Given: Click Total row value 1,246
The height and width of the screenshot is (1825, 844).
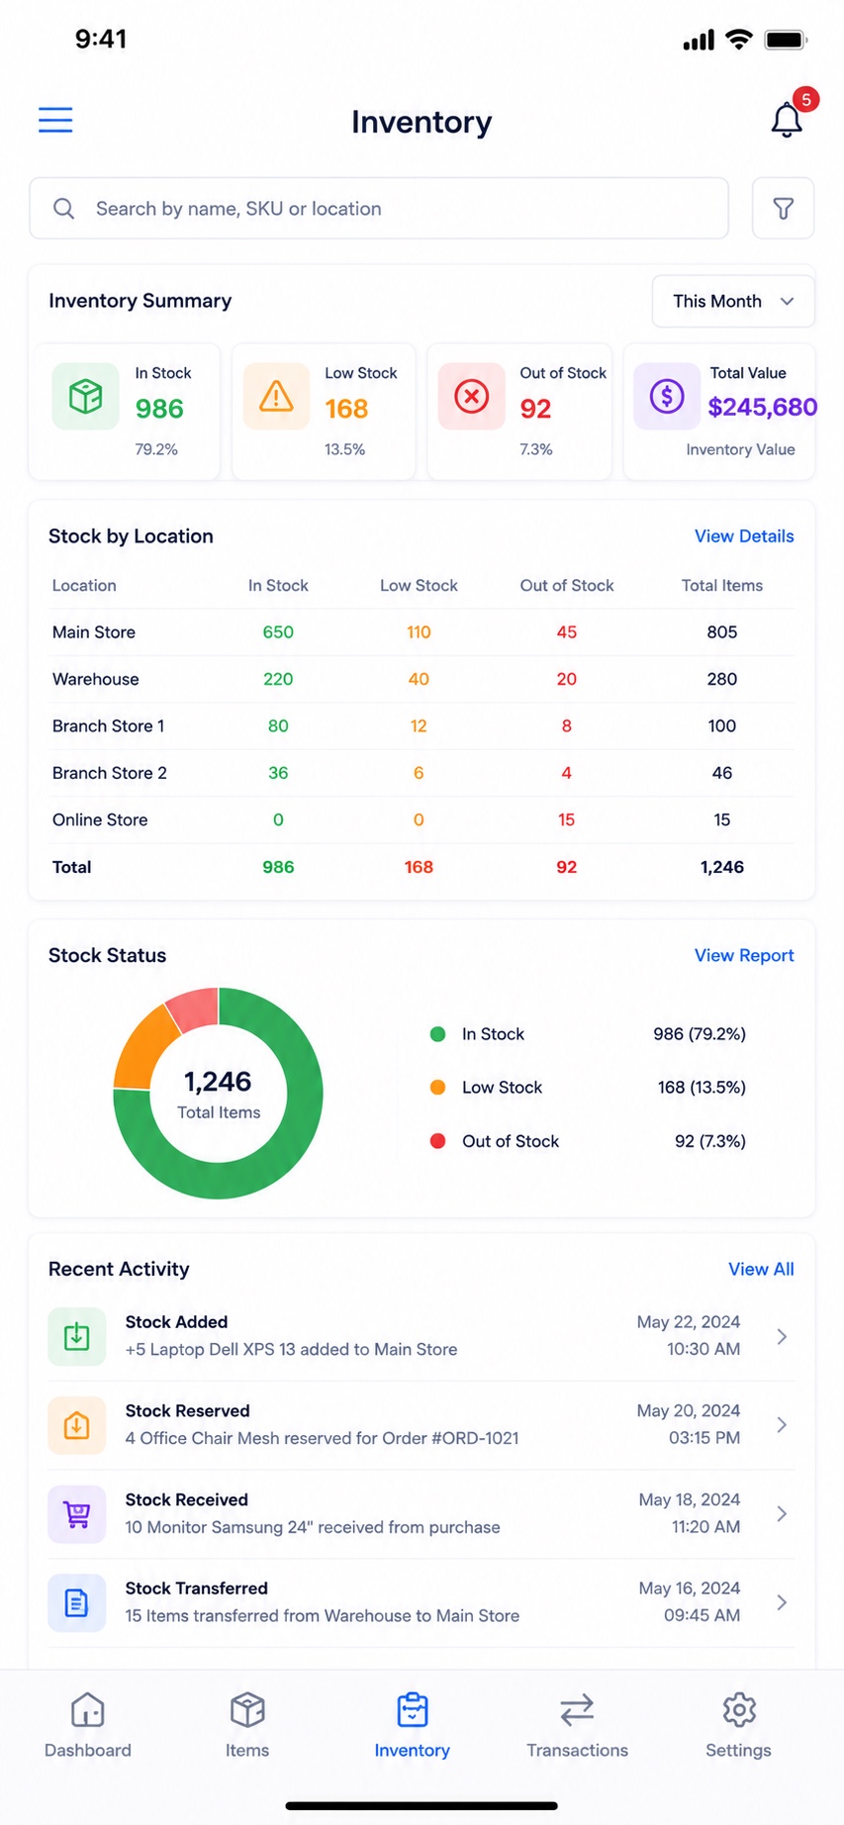Looking at the screenshot, I should click(722, 867).
